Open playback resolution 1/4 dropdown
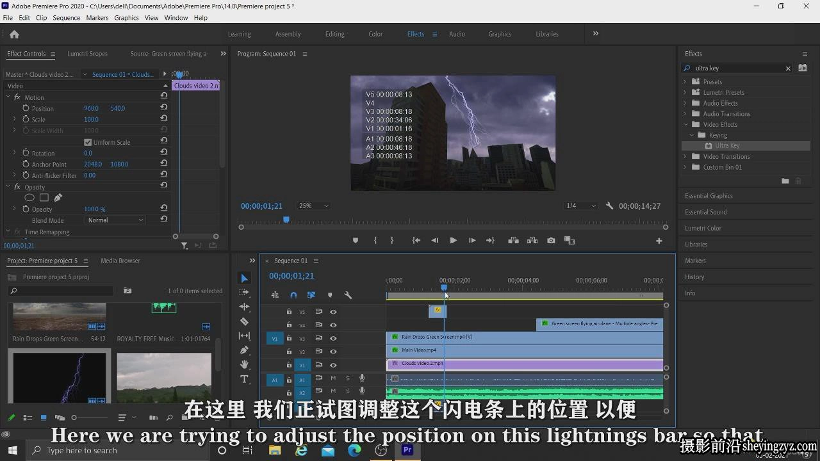Image resolution: width=820 pixels, height=461 pixels. click(580, 206)
